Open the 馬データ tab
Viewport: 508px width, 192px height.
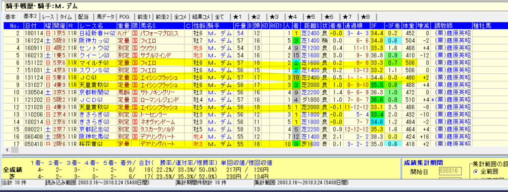tap(106, 17)
